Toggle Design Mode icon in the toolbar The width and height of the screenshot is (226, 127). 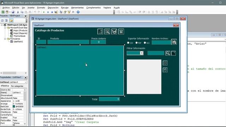(x=56, y=12)
